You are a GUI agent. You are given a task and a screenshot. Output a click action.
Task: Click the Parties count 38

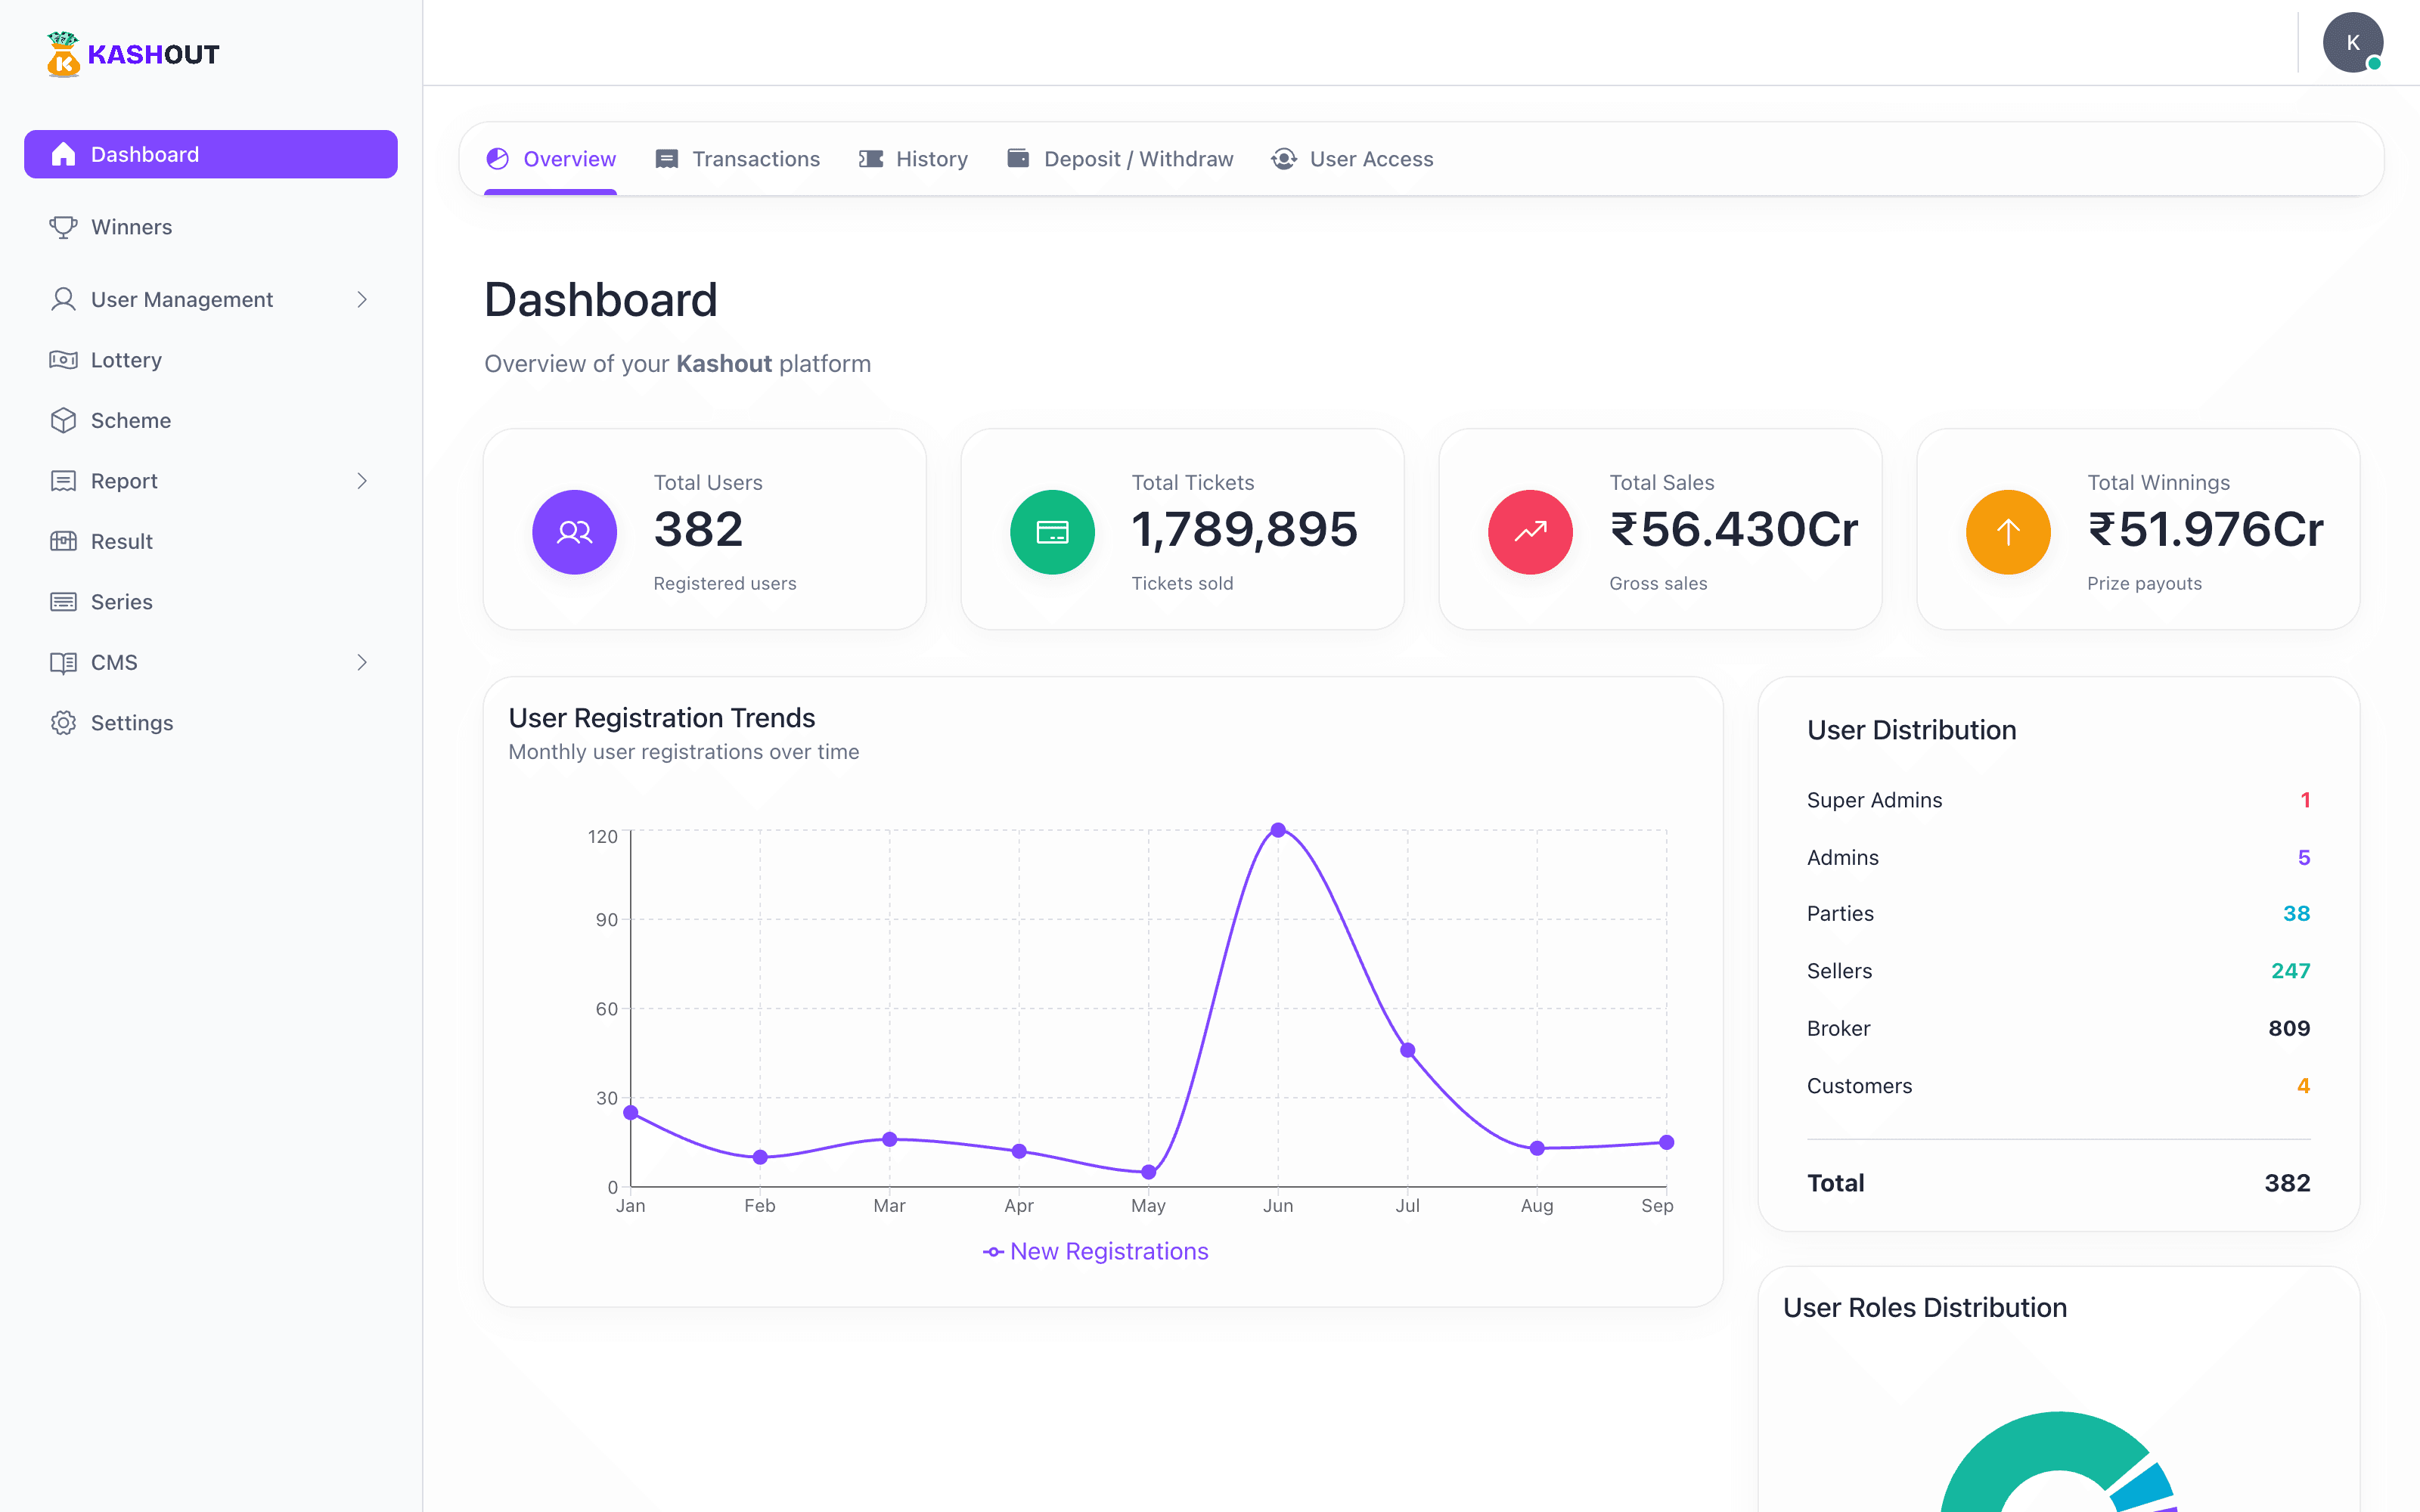tap(2296, 914)
